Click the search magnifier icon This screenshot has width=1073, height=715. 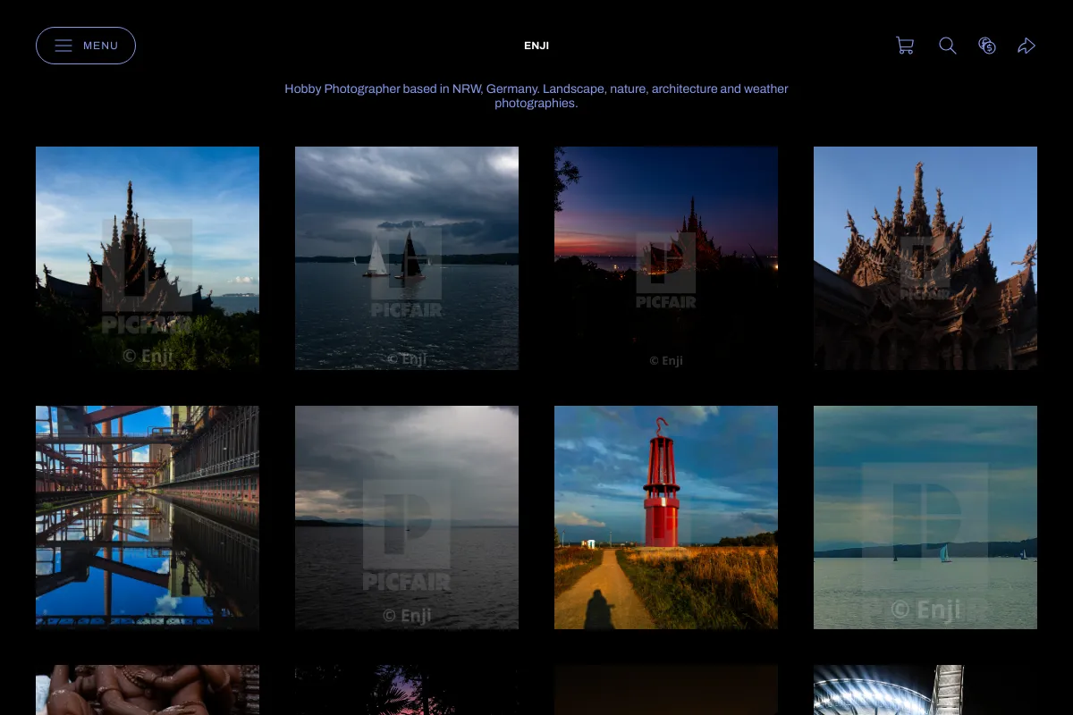(948, 46)
